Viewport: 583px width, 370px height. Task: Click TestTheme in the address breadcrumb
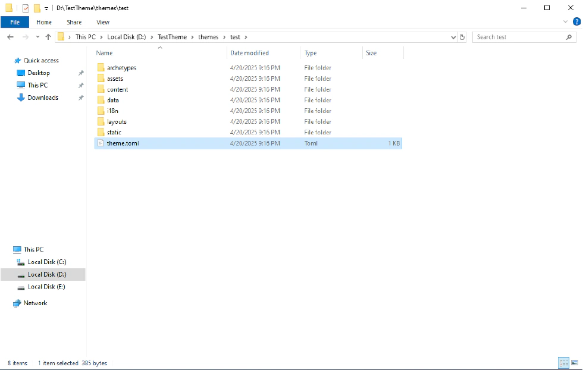[172, 37]
